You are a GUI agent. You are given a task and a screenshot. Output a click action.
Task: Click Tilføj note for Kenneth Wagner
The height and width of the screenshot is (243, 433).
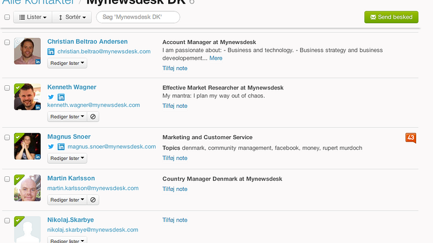[175, 106]
